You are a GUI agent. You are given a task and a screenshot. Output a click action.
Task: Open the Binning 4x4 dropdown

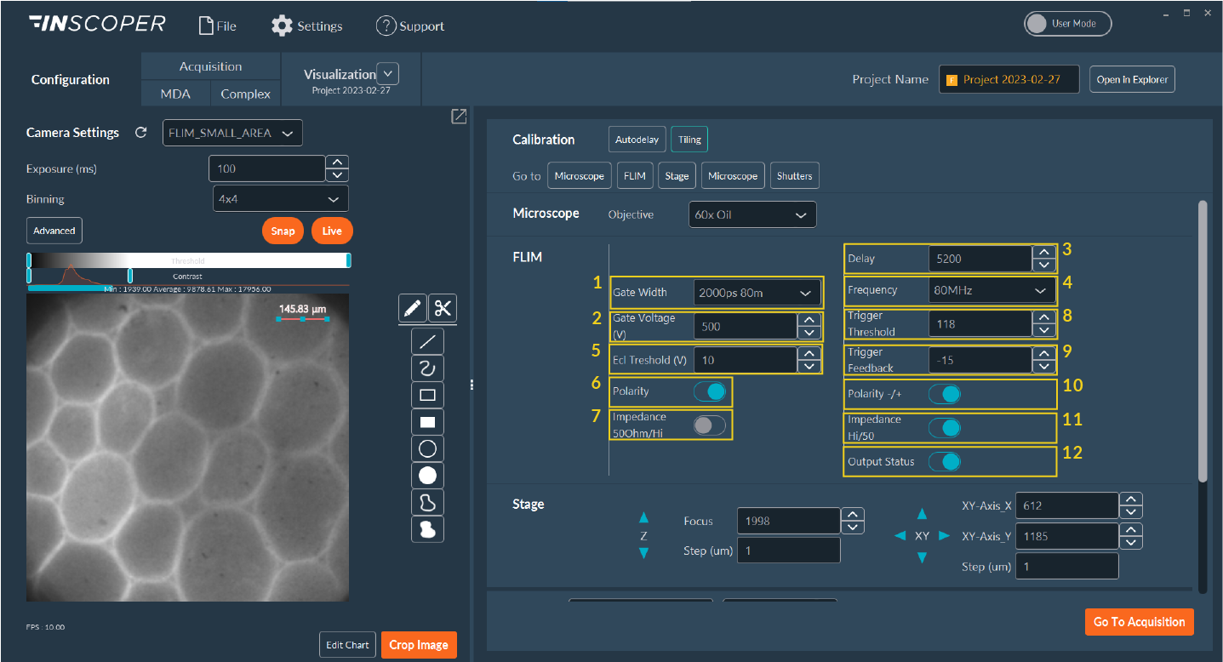click(x=280, y=199)
